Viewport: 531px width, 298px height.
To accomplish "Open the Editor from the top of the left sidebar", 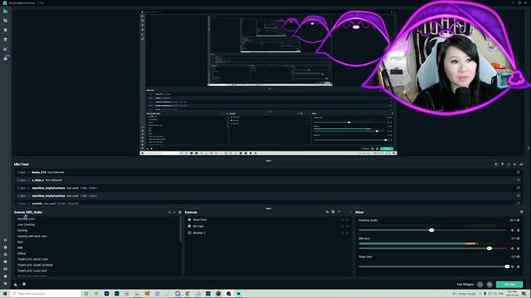I will [5, 11].
